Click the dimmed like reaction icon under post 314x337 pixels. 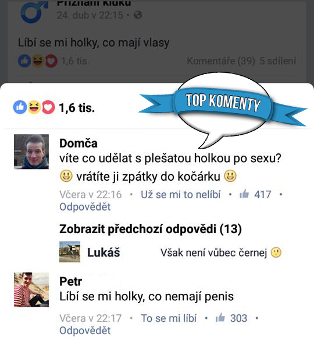coord(24,61)
